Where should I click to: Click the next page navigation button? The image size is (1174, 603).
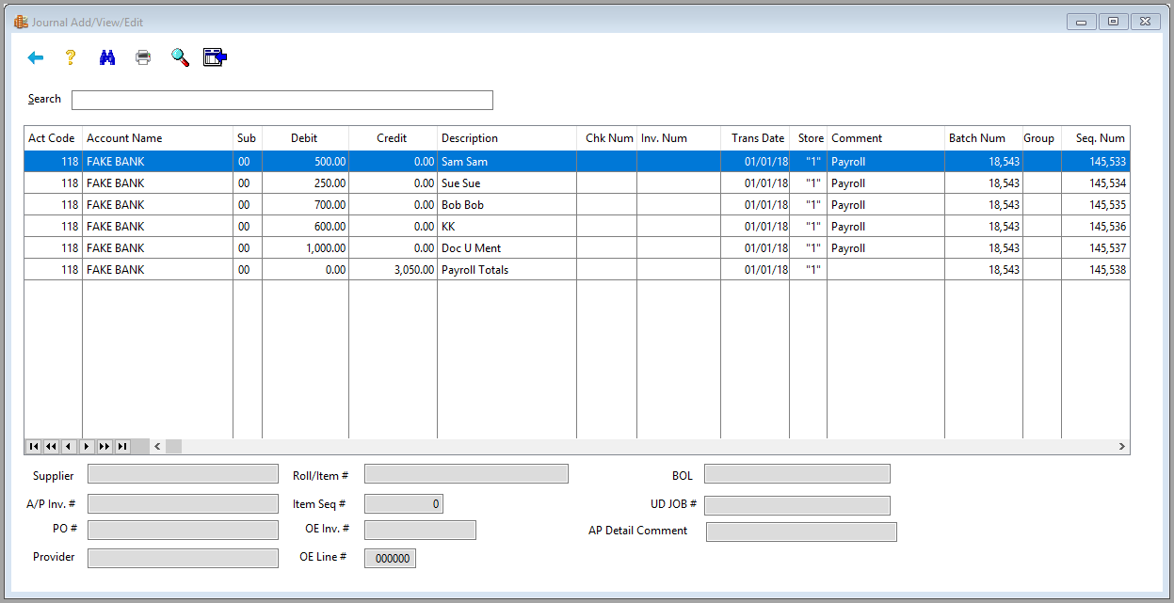(105, 447)
